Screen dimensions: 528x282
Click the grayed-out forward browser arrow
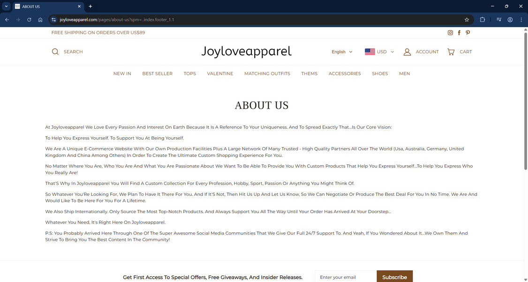click(x=18, y=20)
